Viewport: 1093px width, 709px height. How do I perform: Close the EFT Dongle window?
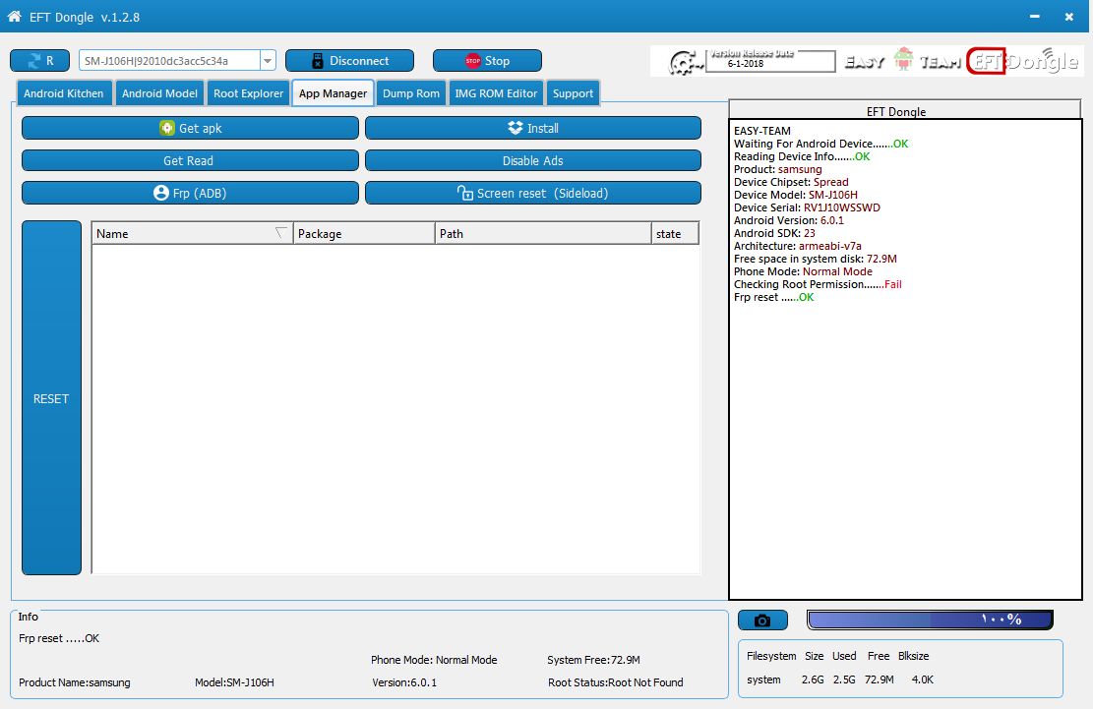pos(1069,16)
